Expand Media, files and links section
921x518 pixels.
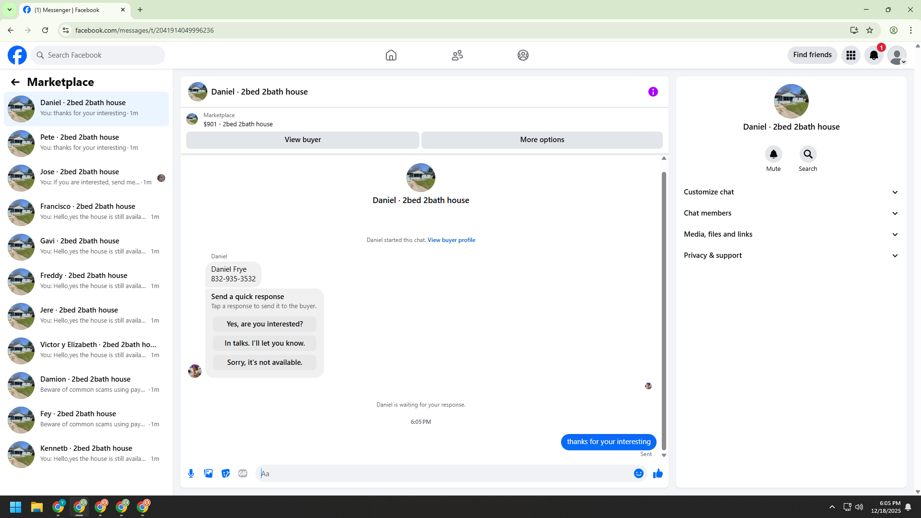(x=791, y=234)
